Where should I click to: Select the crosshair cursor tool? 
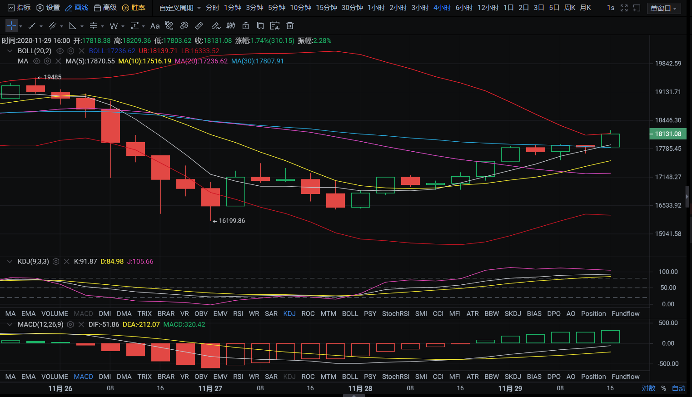pos(12,26)
